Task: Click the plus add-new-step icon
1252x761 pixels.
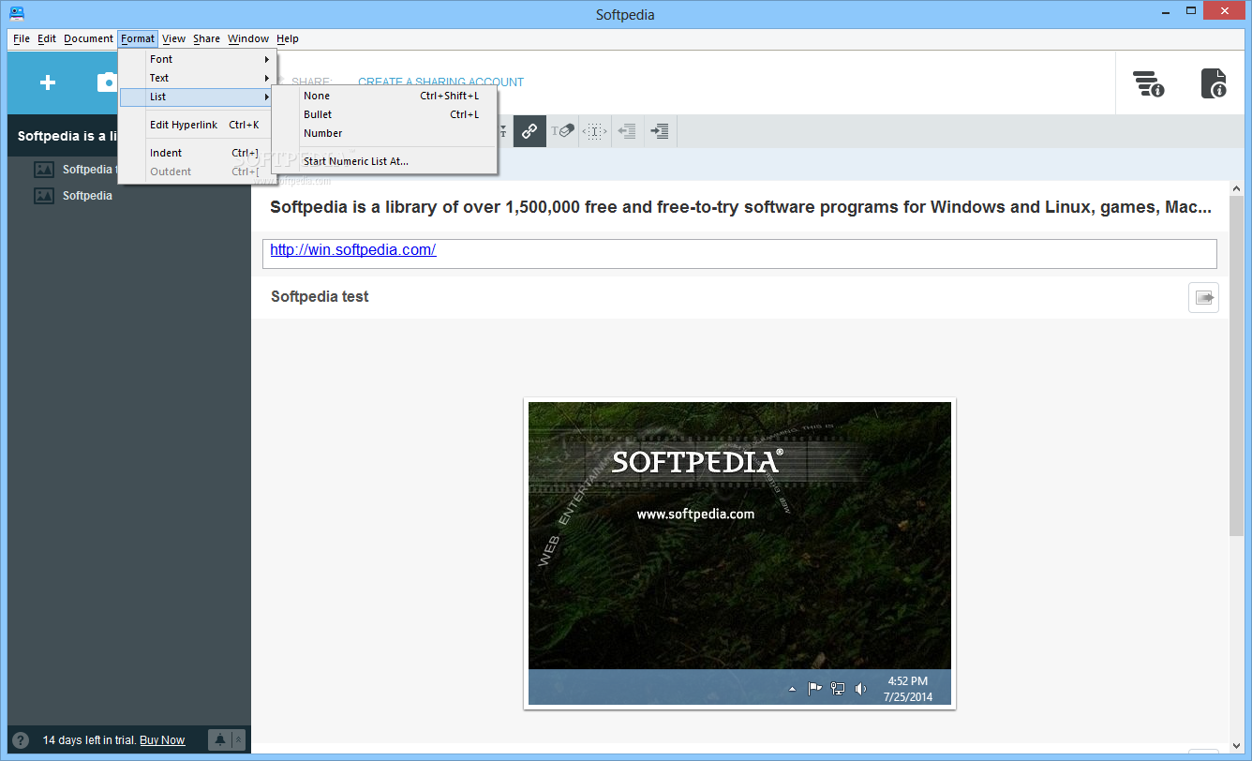Action: 47,82
